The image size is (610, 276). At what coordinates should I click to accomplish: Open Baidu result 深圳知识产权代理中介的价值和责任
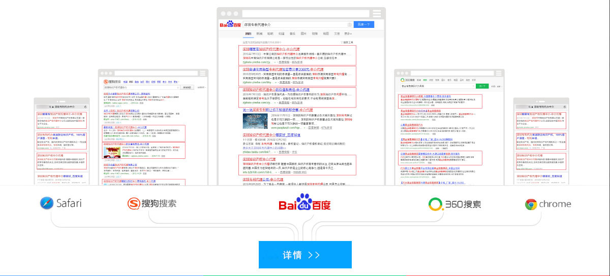click(277, 90)
